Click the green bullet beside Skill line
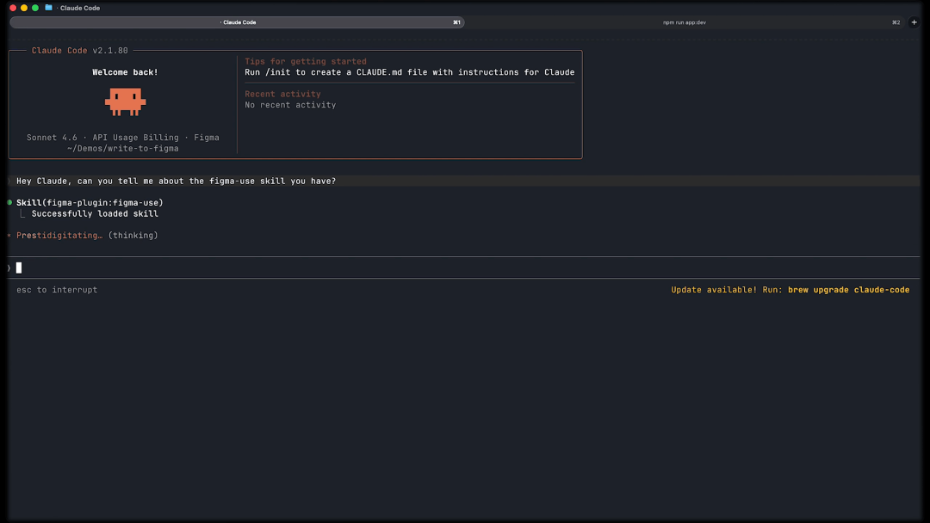This screenshot has width=930, height=523. coord(9,202)
